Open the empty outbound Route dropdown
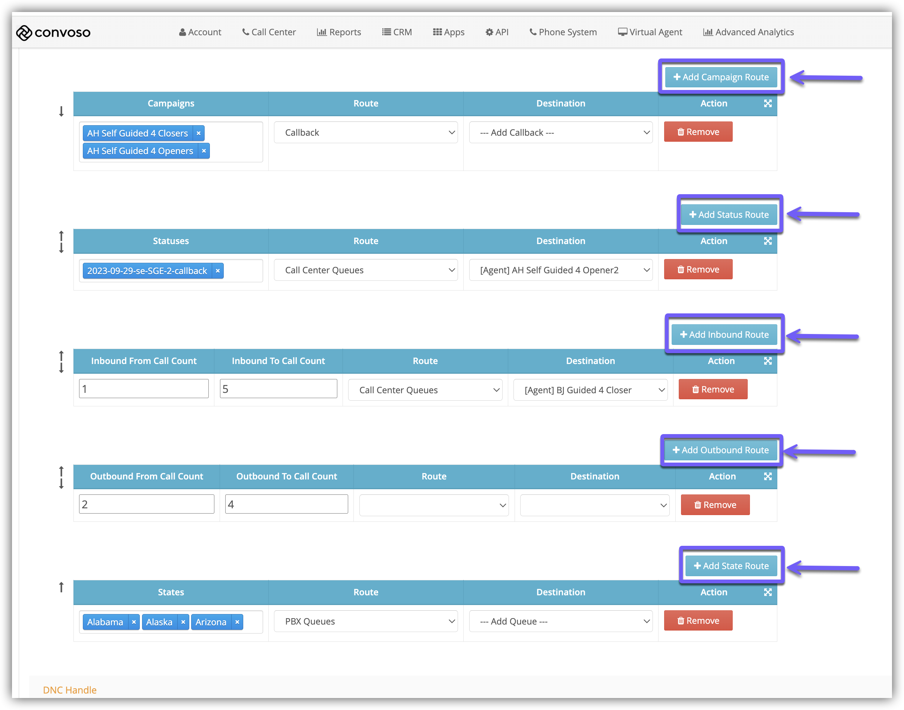 point(434,505)
